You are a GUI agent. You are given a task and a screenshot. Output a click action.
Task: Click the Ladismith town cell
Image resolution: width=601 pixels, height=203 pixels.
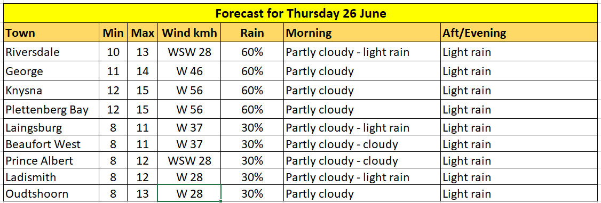[x=52, y=177]
